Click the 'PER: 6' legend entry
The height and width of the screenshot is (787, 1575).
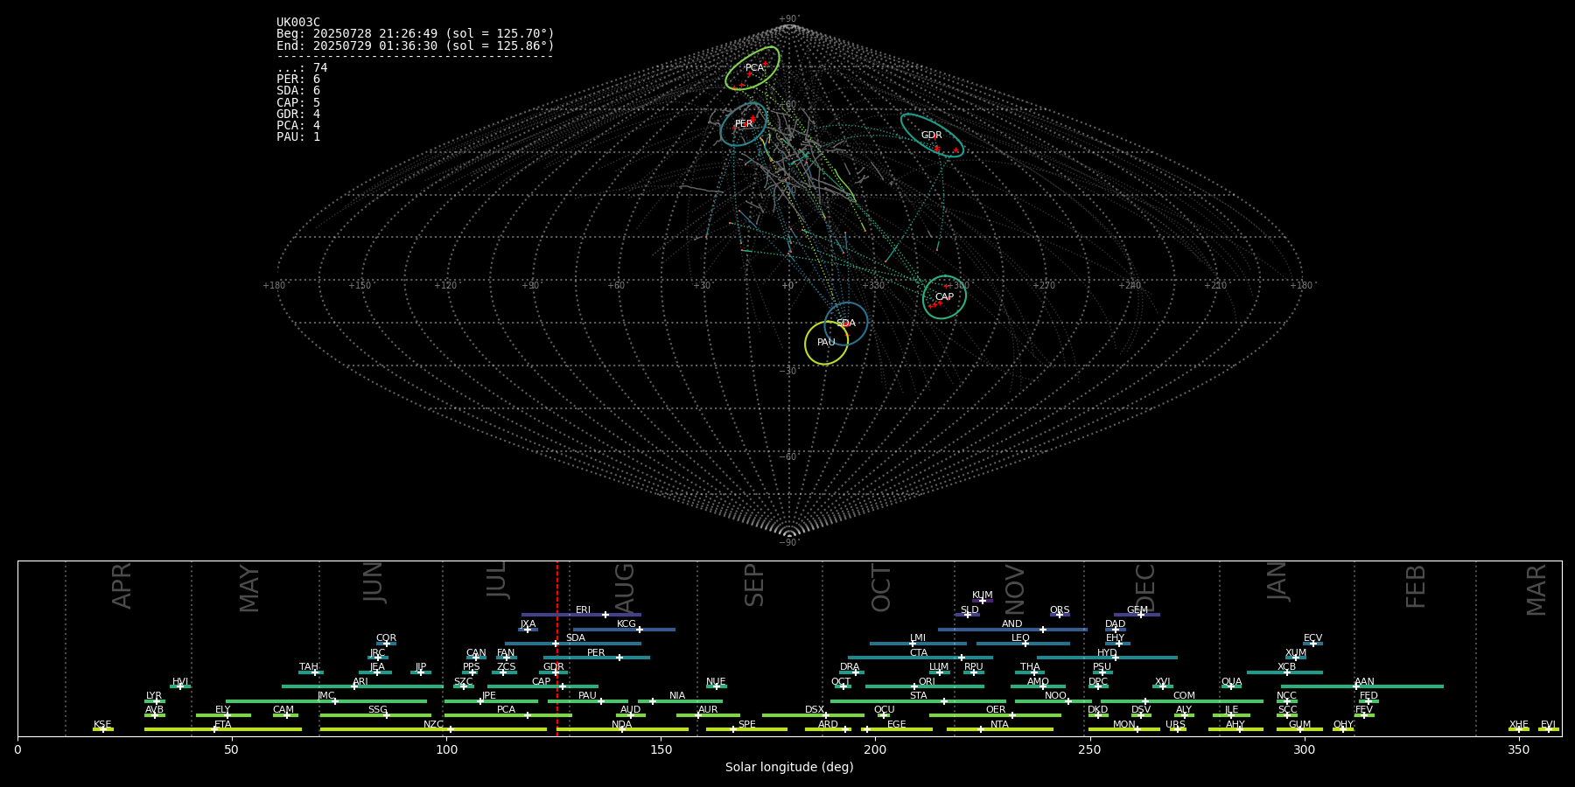[x=298, y=80]
